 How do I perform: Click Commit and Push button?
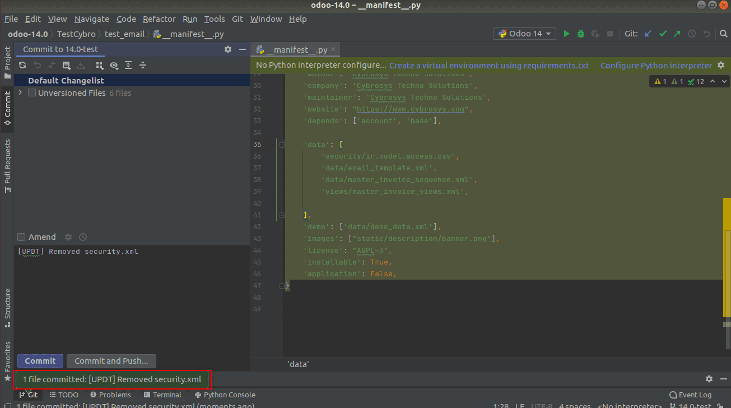[x=111, y=361]
